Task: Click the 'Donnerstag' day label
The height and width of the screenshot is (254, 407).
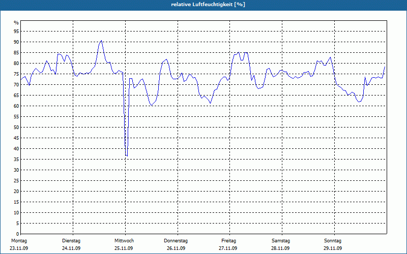Action: click(176, 241)
